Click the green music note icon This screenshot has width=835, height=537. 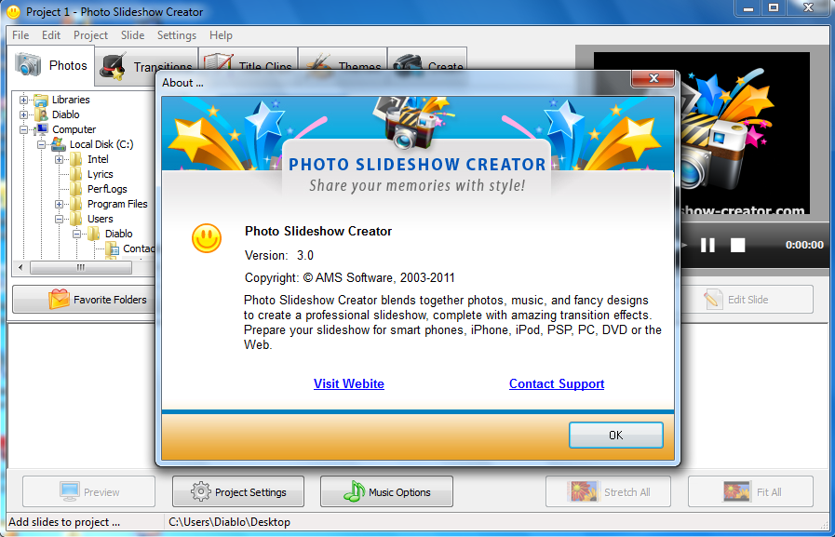click(354, 491)
